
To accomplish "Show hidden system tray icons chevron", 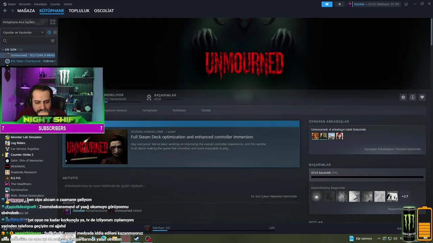I will (379, 239).
